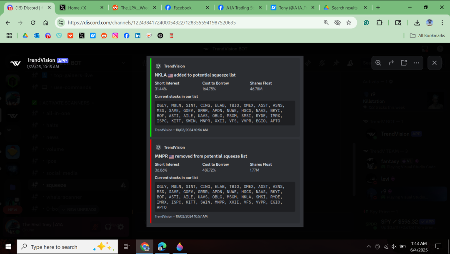Toggle the crossed-eye tracking icon
450x254 pixels.
click(x=337, y=22)
